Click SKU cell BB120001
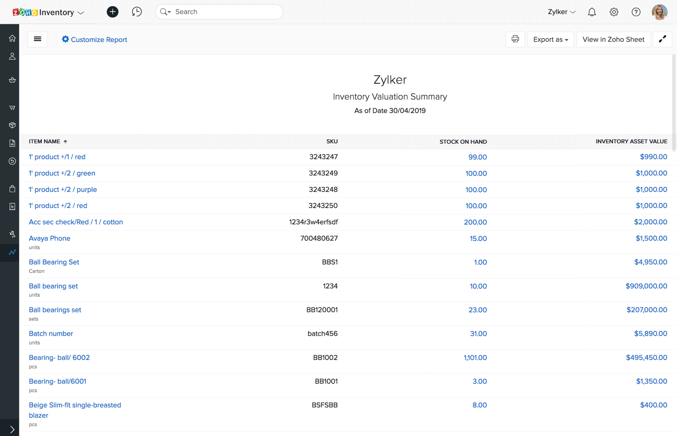This screenshot has height=436, width=677. (x=322, y=310)
